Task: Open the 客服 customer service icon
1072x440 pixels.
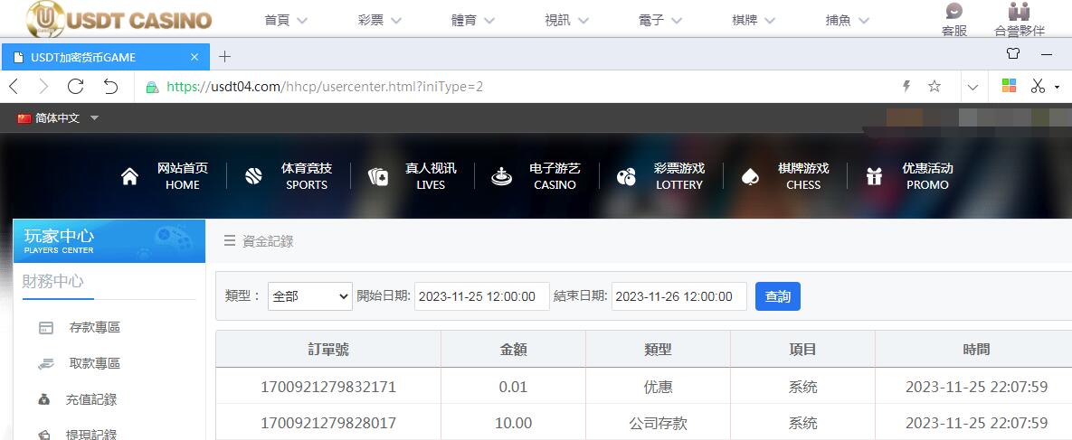Action: pos(953,11)
